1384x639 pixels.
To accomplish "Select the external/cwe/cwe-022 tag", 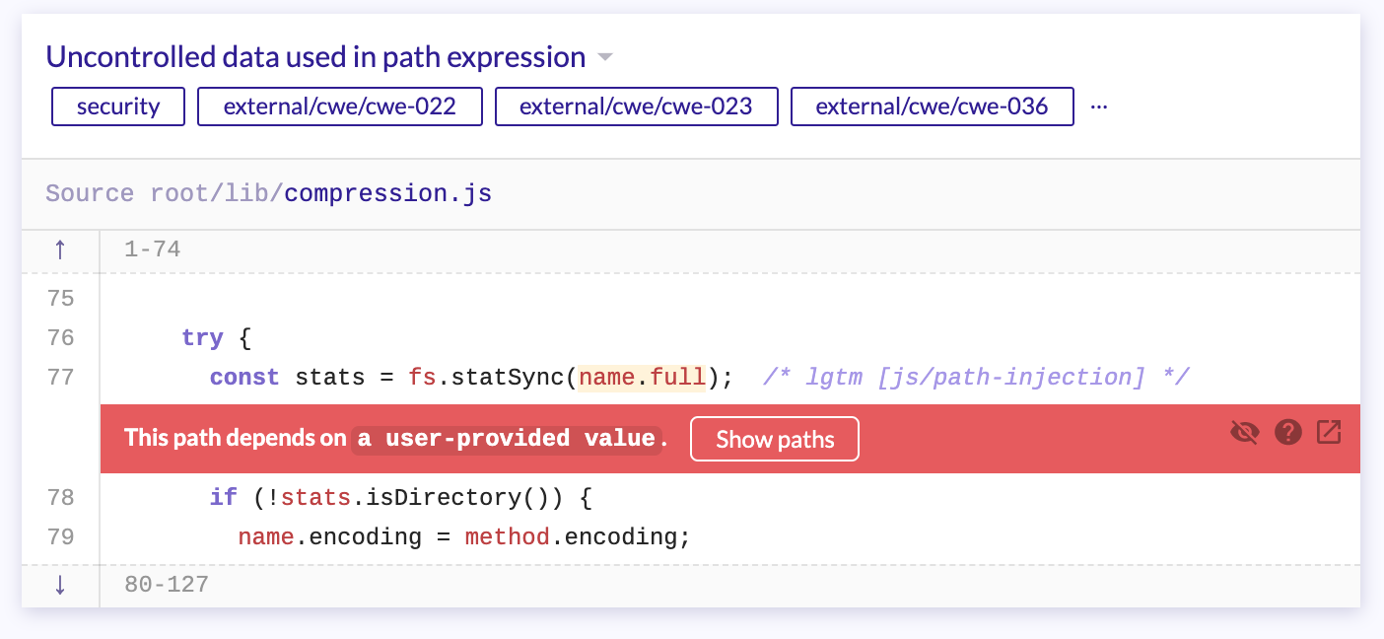I will (339, 106).
